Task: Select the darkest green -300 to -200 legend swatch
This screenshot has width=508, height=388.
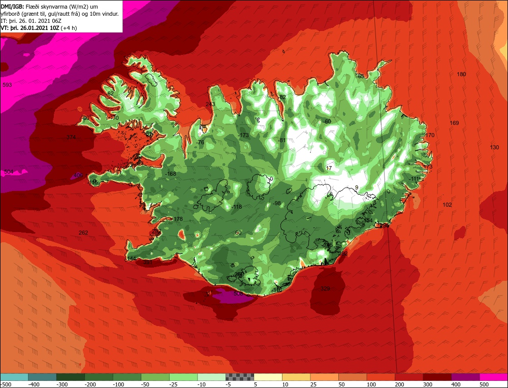Action: pyautogui.click(x=70, y=377)
